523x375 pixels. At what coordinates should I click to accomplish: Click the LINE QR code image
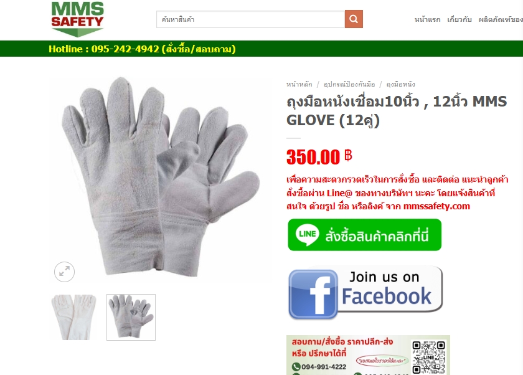(428, 357)
